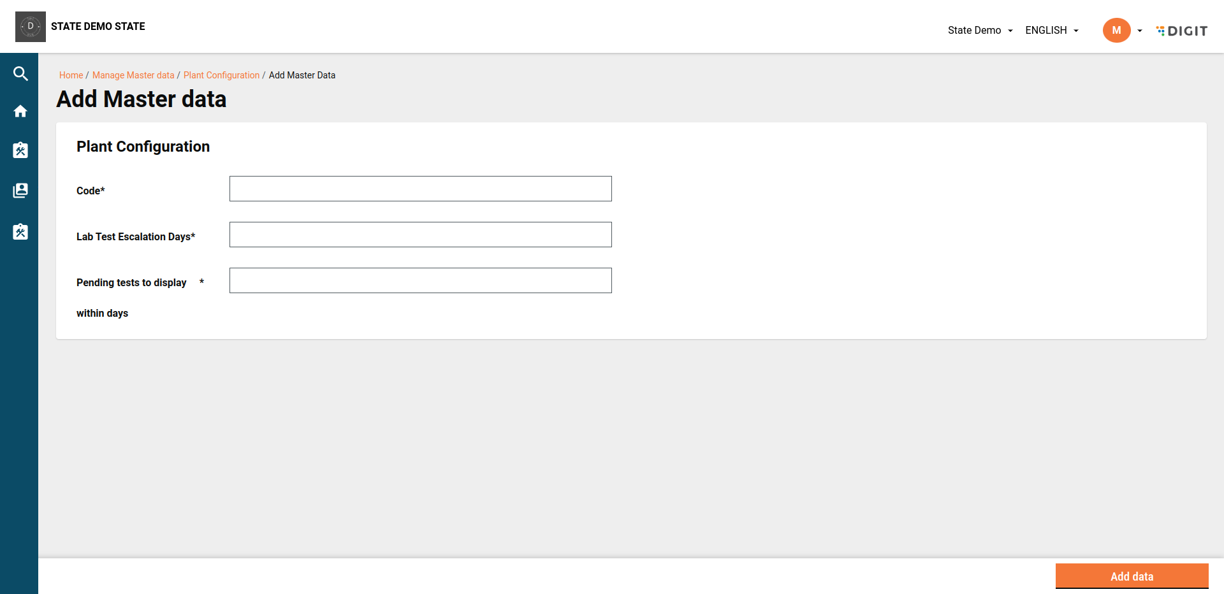Navigate to the Home breadcrumb link
This screenshot has width=1224, height=594.
tap(71, 75)
